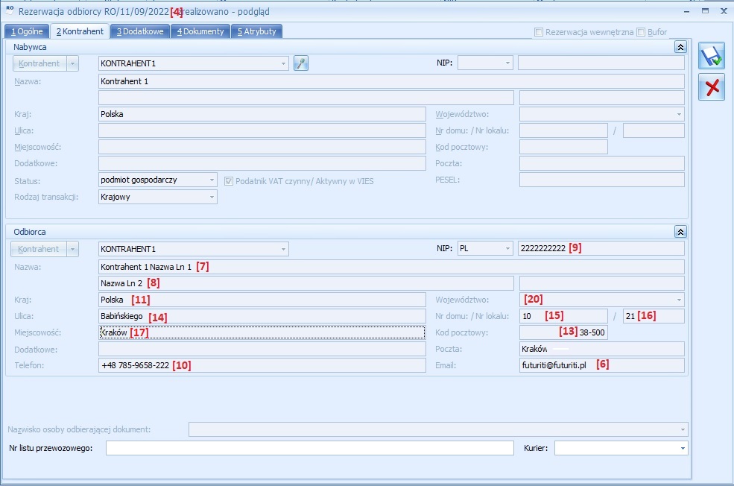Click the red X cancel icon
The width and height of the screenshot is (734, 486).
711,87
